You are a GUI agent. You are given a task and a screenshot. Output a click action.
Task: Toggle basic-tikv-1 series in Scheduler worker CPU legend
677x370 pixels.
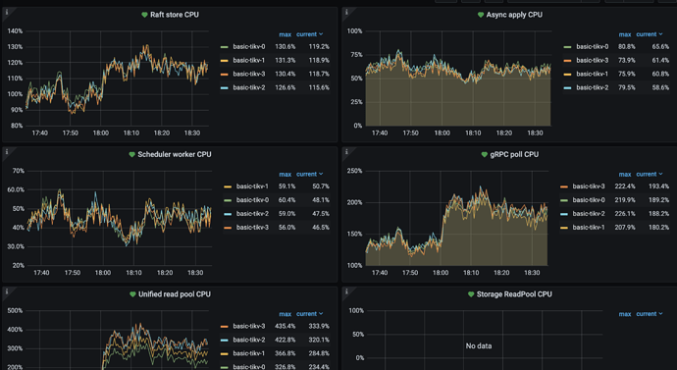(252, 186)
